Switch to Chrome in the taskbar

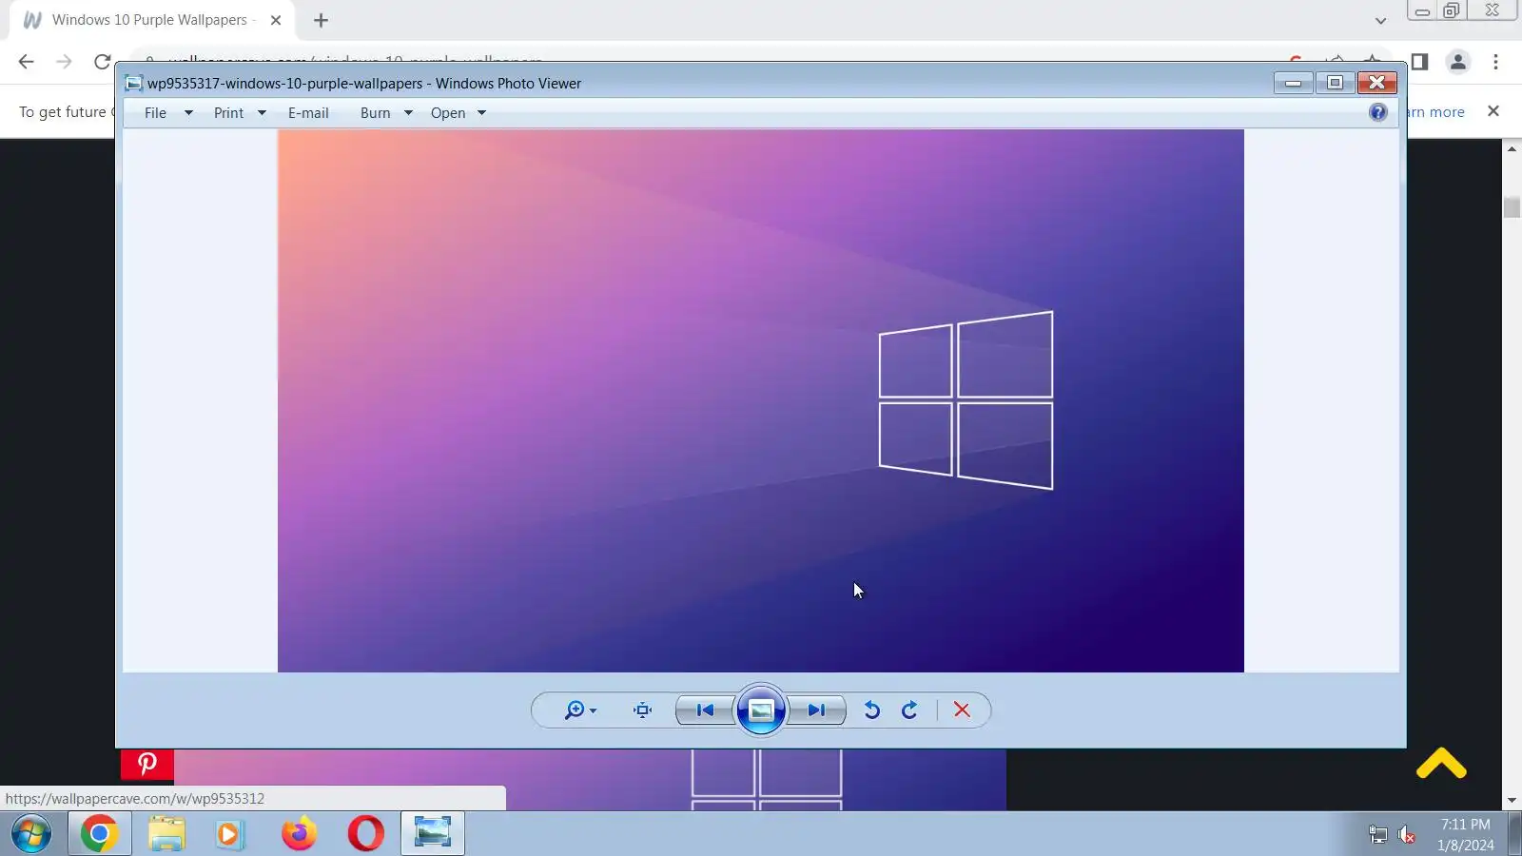(99, 834)
